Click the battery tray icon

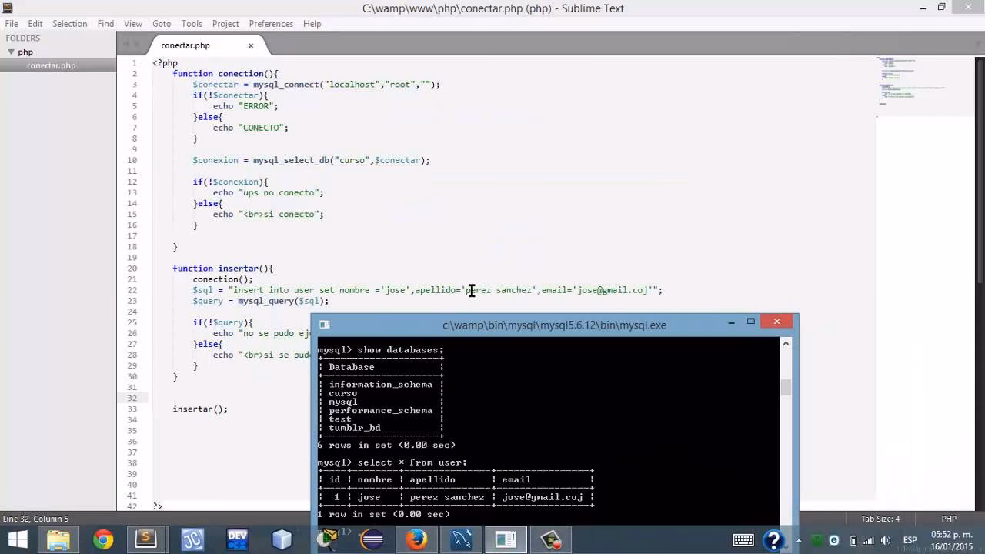[853, 540]
